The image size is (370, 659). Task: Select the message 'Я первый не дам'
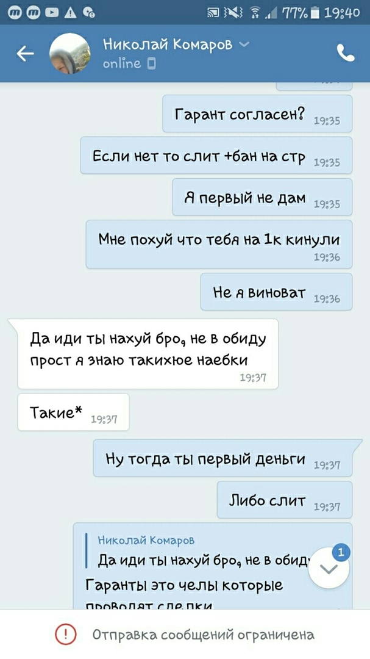click(x=263, y=197)
